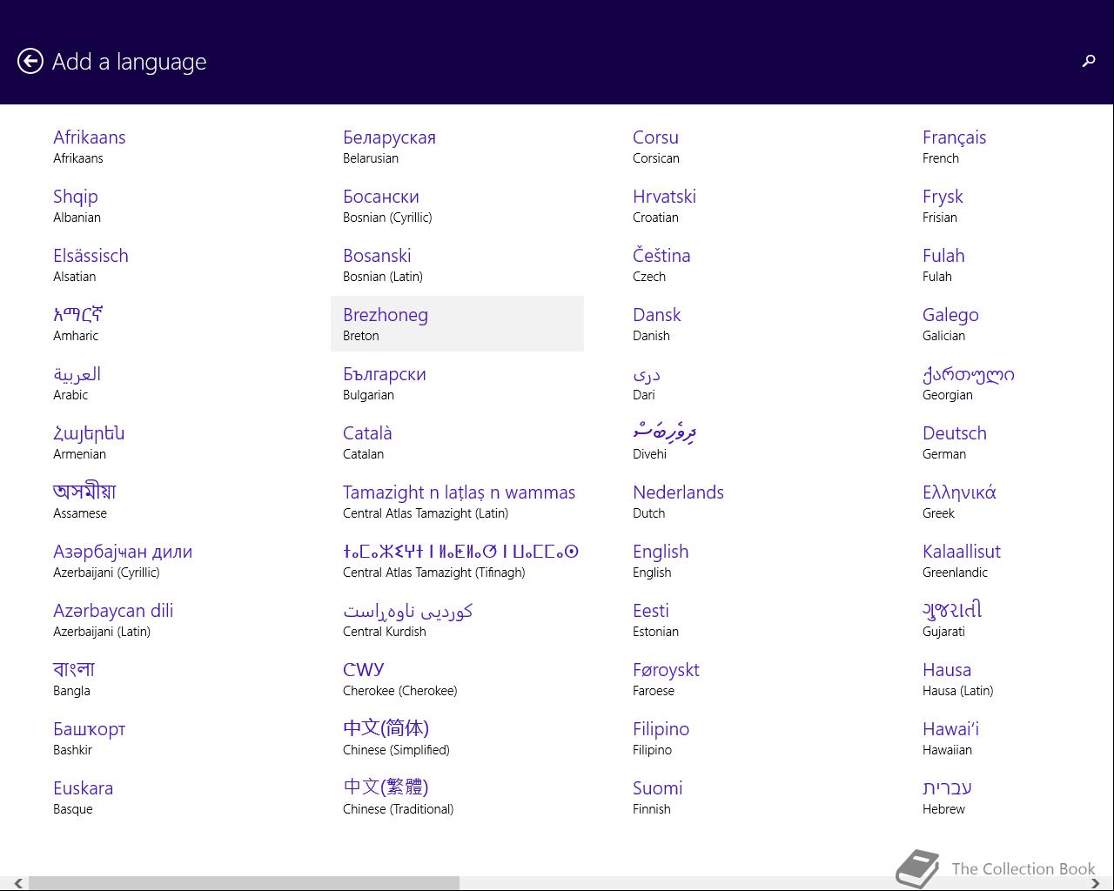Select Føroyskt (Faroese)

pos(747,679)
